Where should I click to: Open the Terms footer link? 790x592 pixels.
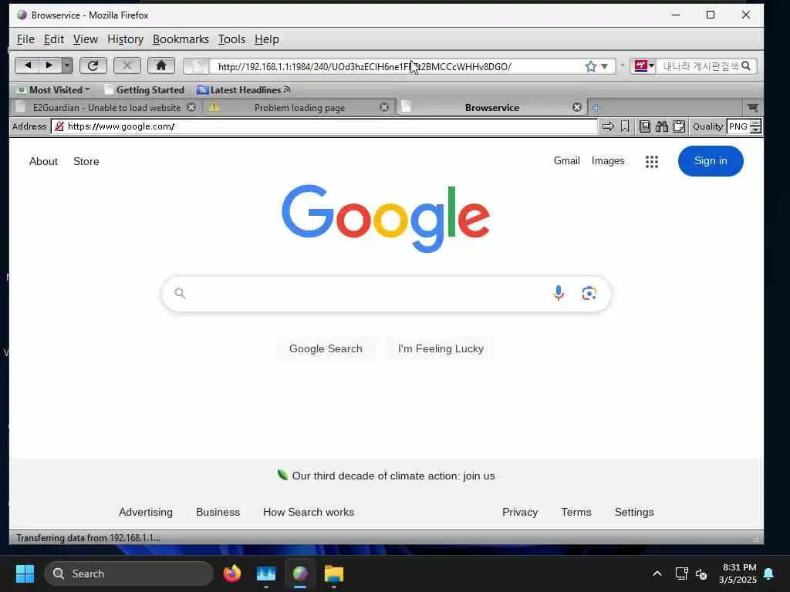coord(576,512)
